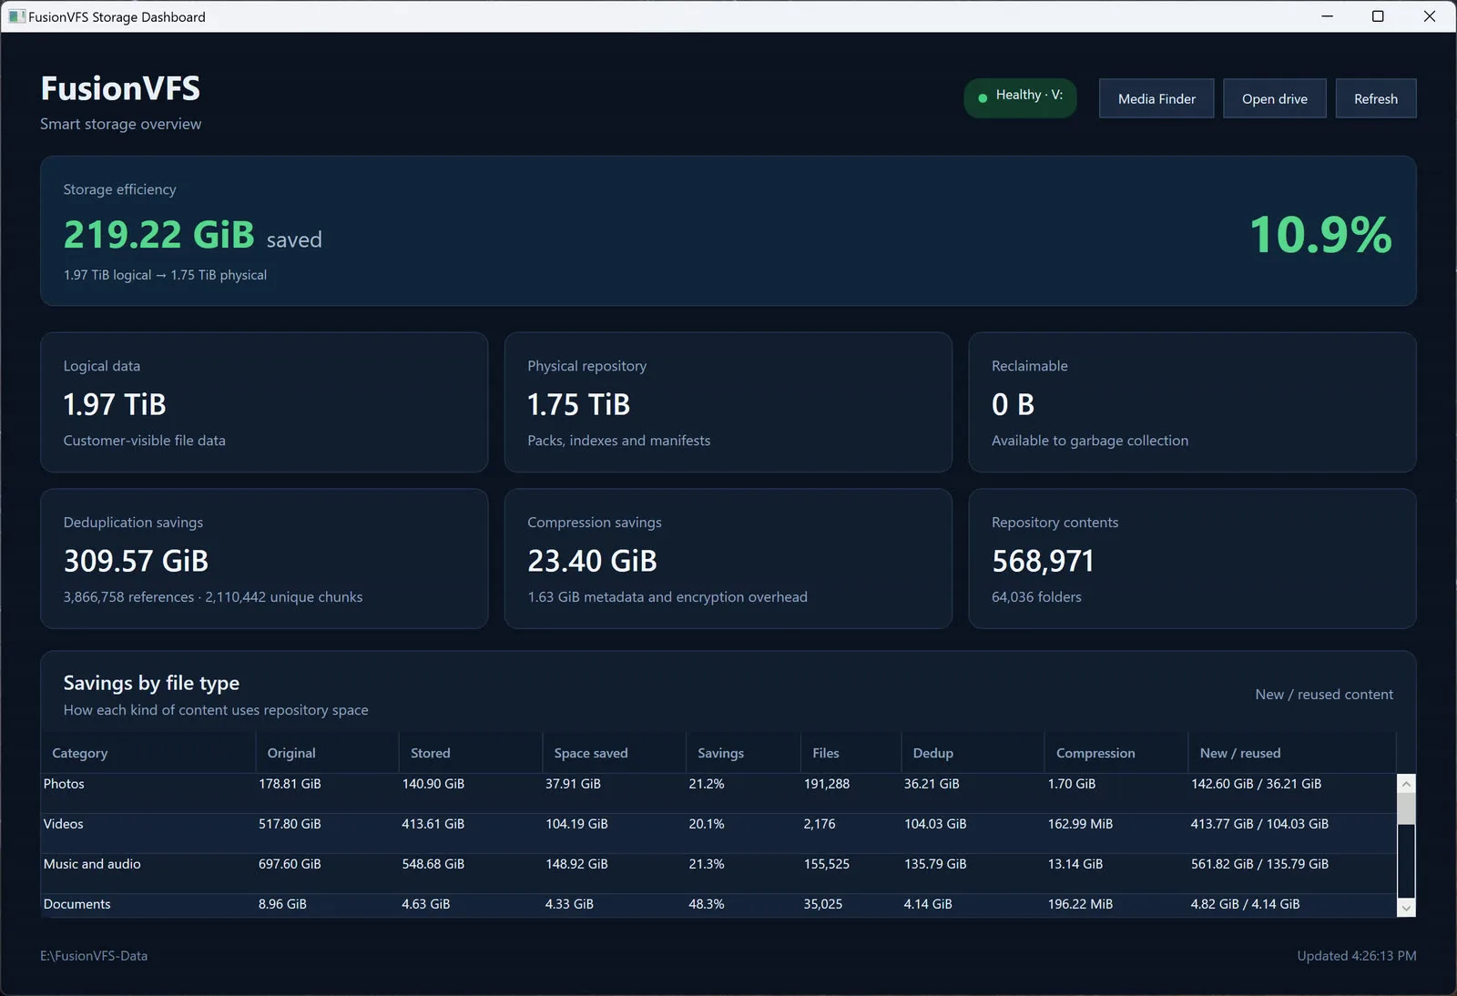
Task: Click the E:\FusionVFS-Data path
Action: (94, 956)
